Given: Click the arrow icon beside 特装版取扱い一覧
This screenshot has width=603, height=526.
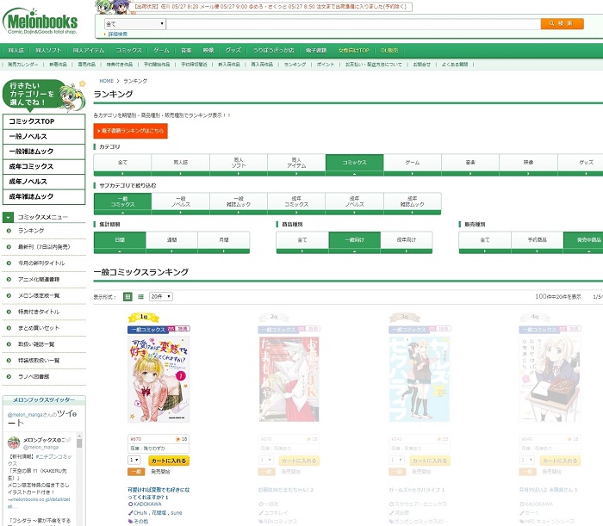Looking at the screenshot, I should [9, 361].
